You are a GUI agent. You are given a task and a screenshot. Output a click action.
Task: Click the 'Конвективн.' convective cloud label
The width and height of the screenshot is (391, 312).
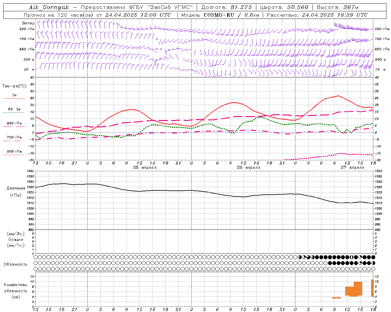pyautogui.click(x=16, y=285)
